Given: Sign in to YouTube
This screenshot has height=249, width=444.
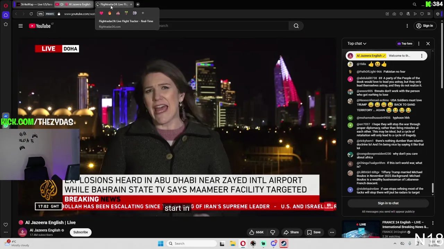Looking at the screenshot, I should 425,26.
